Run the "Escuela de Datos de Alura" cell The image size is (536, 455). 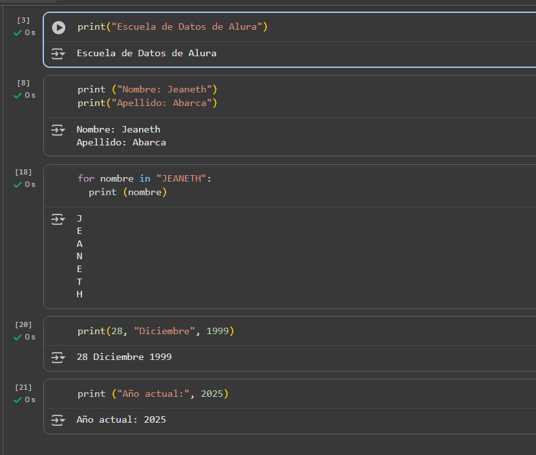tap(59, 27)
